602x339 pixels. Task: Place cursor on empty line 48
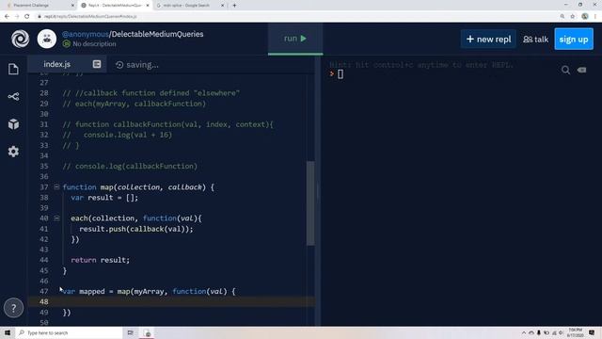pos(171,301)
